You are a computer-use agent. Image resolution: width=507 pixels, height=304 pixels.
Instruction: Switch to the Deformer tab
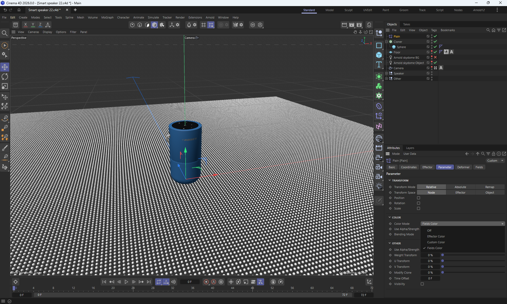(463, 167)
